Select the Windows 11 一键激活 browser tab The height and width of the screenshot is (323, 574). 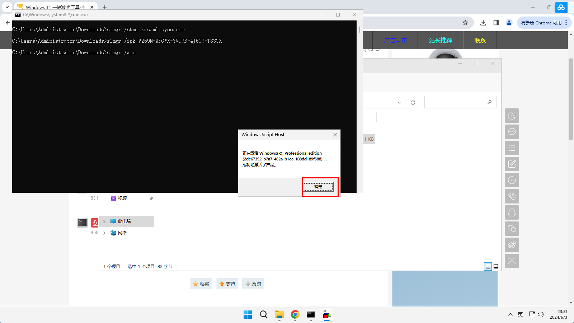[x=56, y=7]
